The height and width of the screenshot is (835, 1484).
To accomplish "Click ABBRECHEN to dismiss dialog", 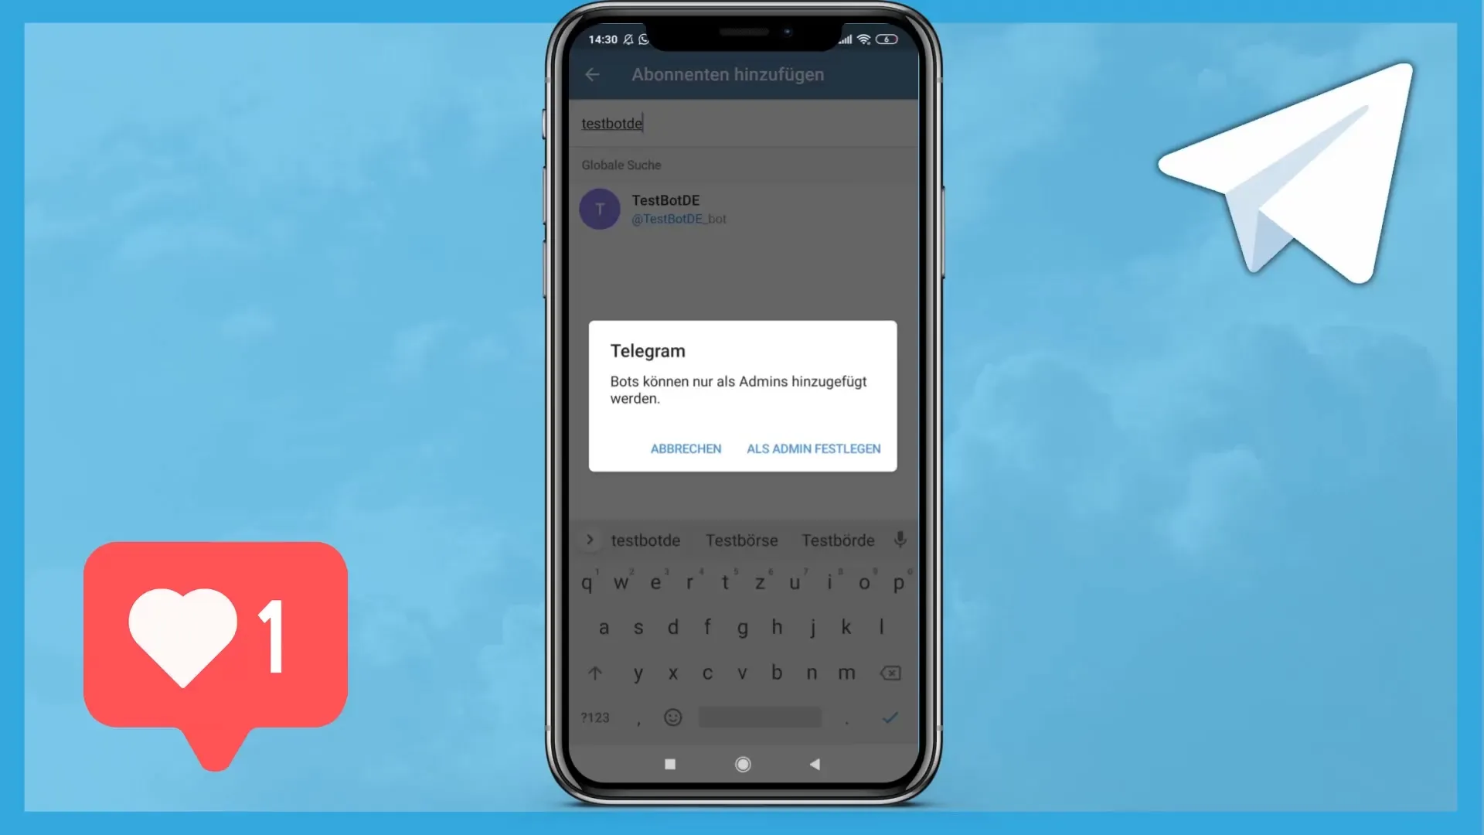I will click(x=686, y=448).
